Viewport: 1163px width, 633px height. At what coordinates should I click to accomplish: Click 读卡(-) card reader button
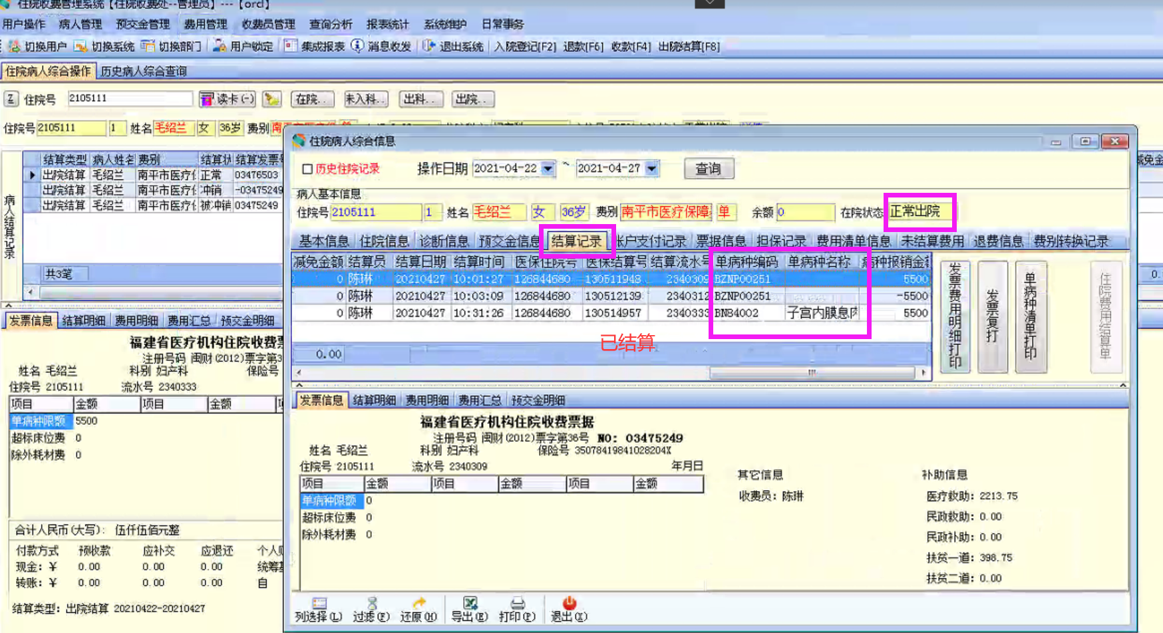(x=227, y=99)
